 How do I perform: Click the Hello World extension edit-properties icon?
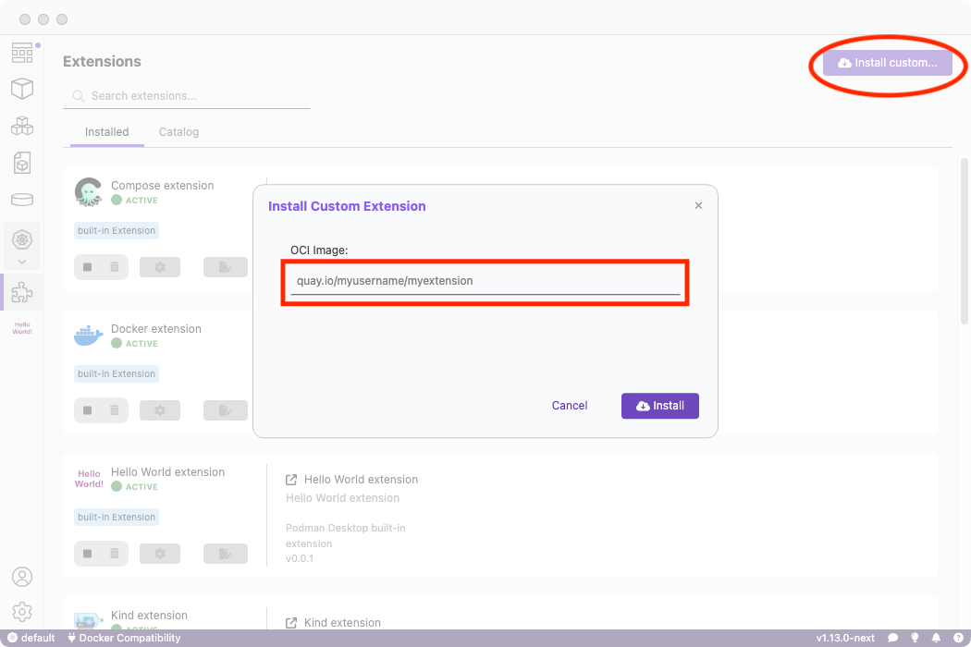tap(226, 554)
